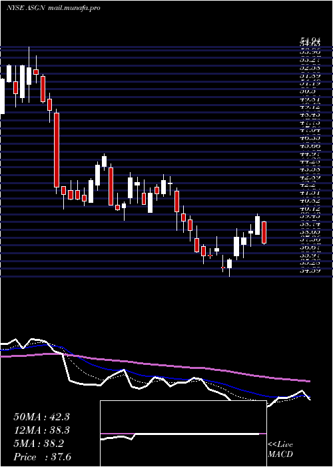Click the last red candlestick on chart
This screenshot has width=333, height=467.
tap(264, 233)
